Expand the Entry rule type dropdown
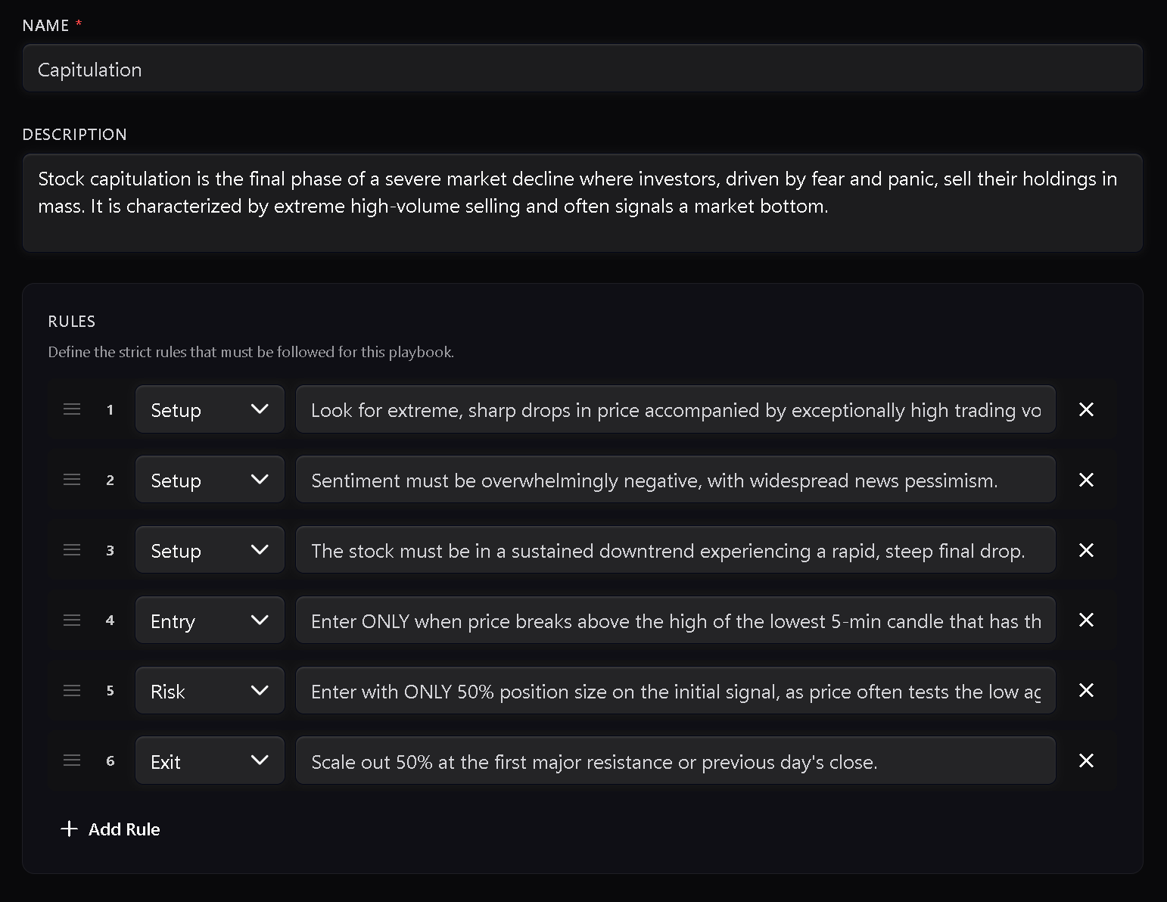1167x902 pixels. point(210,621)
